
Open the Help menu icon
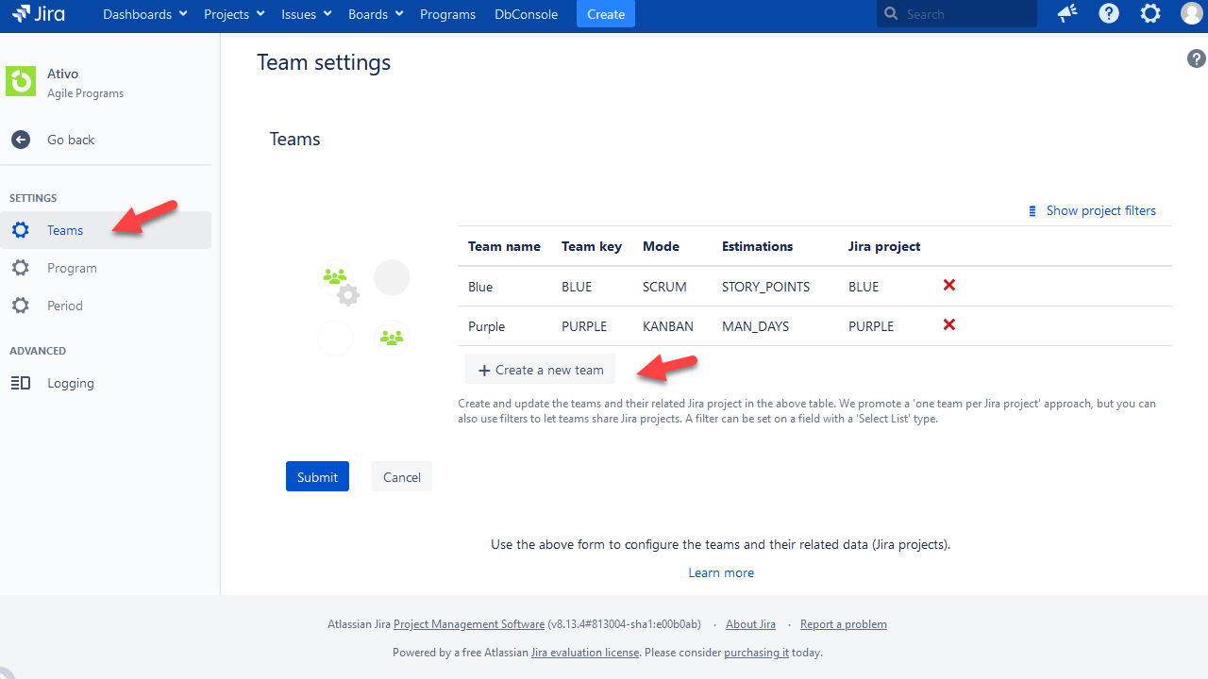coord(1108,13)
